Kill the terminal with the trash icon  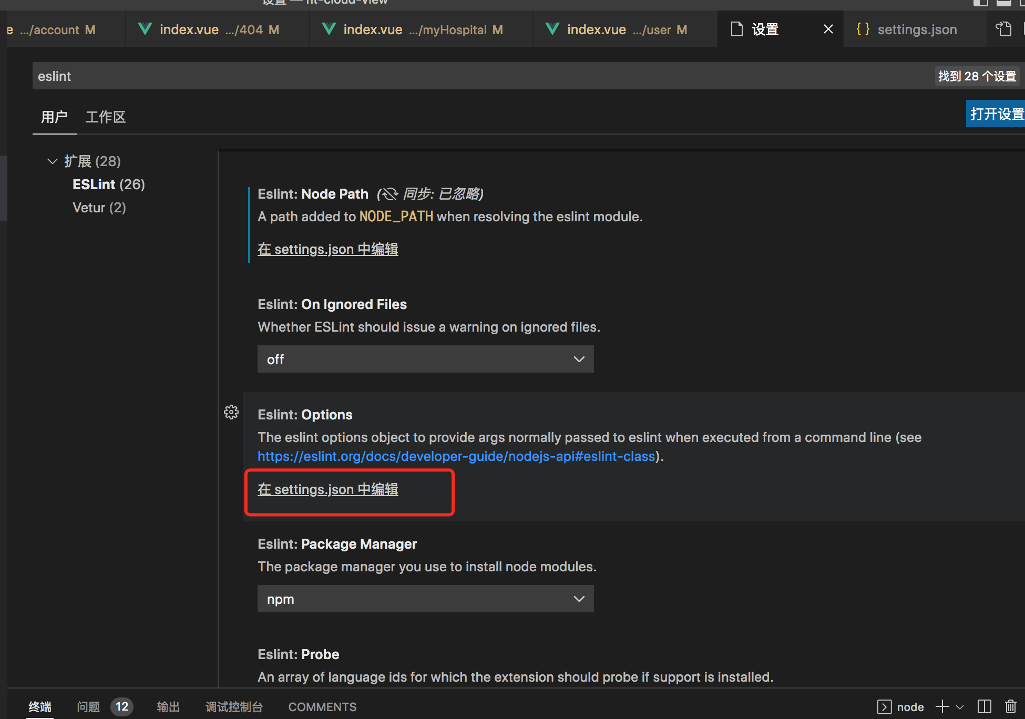coord(1012,707)
